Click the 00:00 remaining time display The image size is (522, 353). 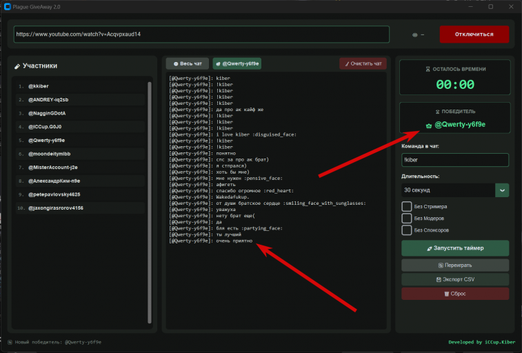click(x=455, y=85)
